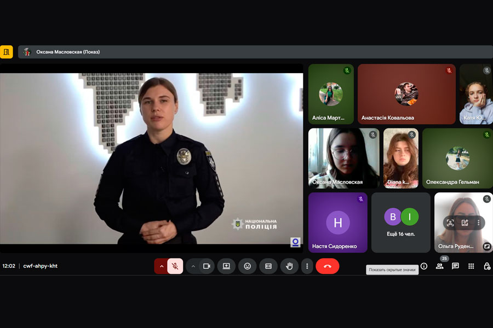Viewport: 493px width, 328px height.
Task: Leave the call with red hang-up button
Action: click(328, 266)
